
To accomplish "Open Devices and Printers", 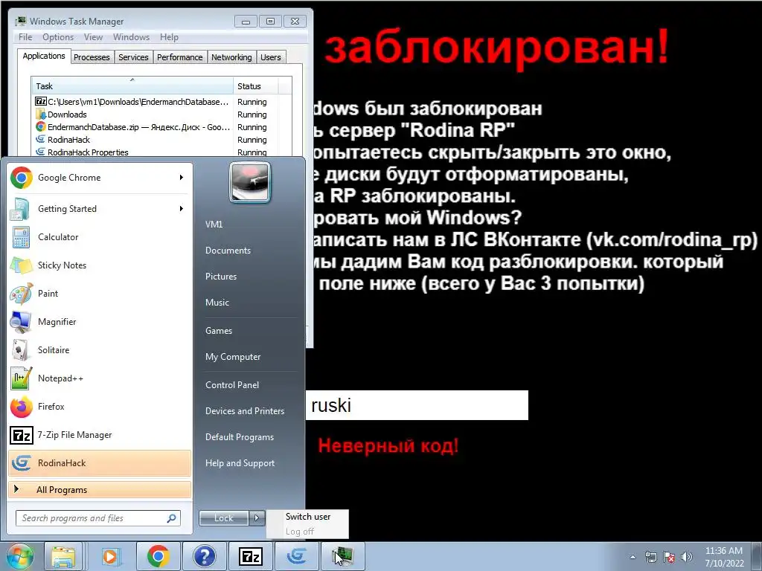I will (x=244, y=410).
